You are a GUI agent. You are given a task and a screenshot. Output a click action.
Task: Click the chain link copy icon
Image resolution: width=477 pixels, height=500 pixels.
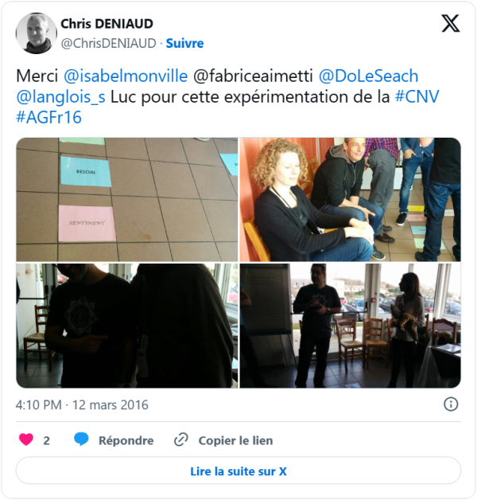coord(181,440)
